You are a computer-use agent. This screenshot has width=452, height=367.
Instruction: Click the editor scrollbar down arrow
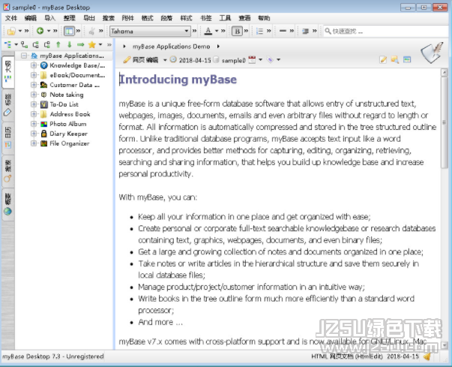tap(445, 344)
